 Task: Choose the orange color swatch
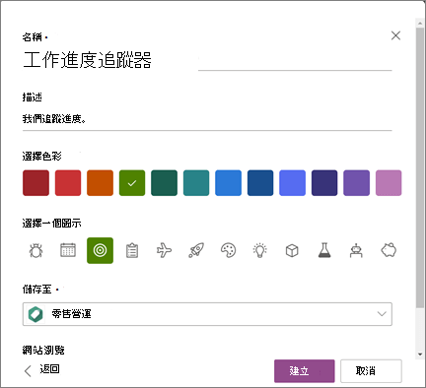(100, 183)
